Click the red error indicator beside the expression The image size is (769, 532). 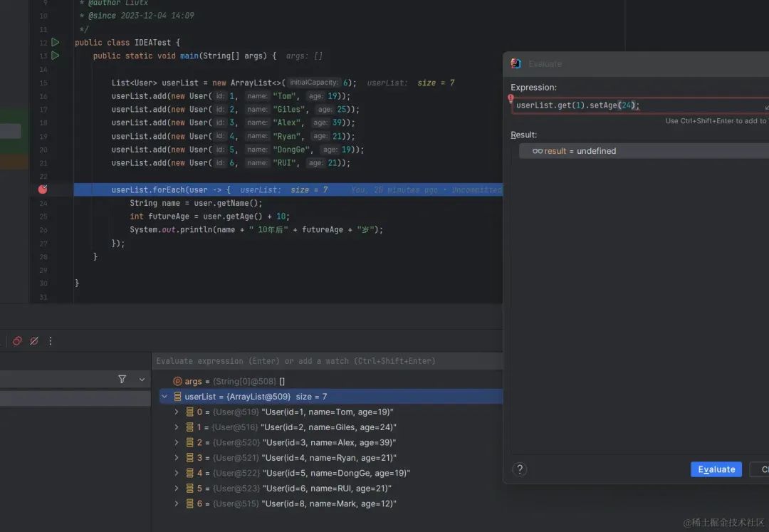510,99
